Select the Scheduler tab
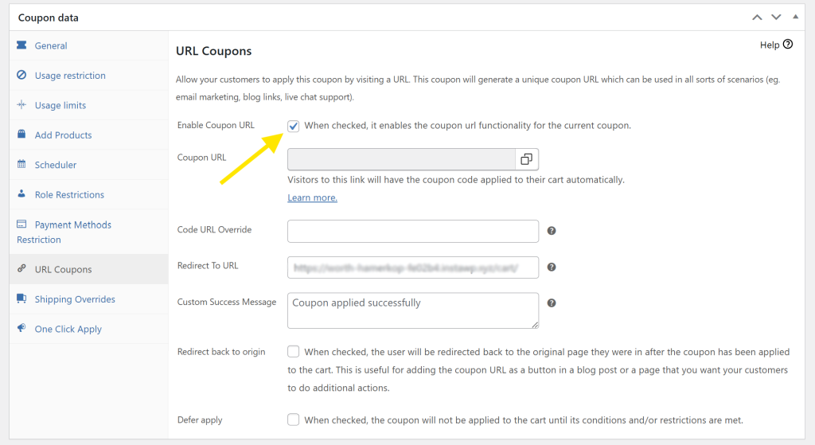 tap(89, 165)
